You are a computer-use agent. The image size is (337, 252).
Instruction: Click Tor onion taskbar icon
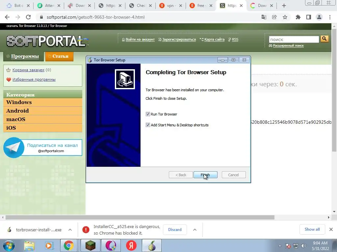[152, 245]
